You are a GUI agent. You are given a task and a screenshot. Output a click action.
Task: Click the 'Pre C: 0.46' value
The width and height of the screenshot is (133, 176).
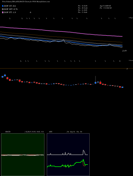click(83, 12)
